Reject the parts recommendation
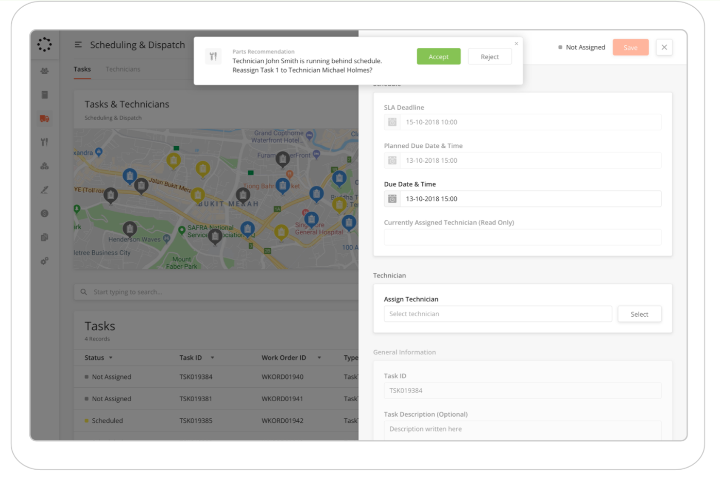Viewport: 720px width, 482px height. coord(490,57)
